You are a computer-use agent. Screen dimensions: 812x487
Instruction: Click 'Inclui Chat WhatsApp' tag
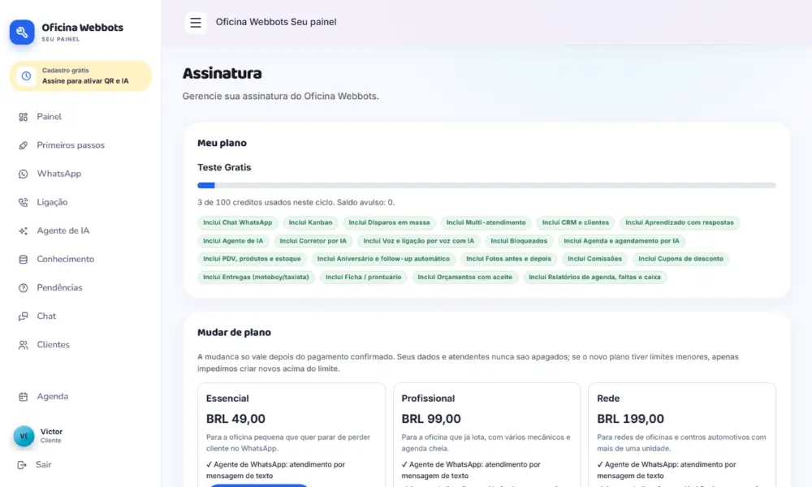click(x=237, y=222)
